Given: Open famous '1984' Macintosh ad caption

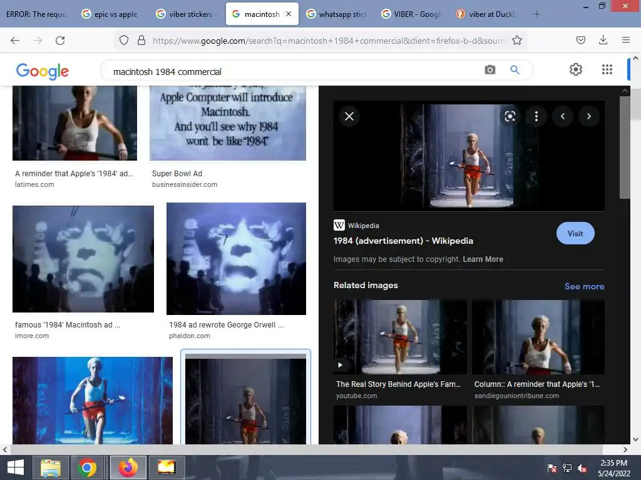Looking at the screenshot, I should pos(68,325).
